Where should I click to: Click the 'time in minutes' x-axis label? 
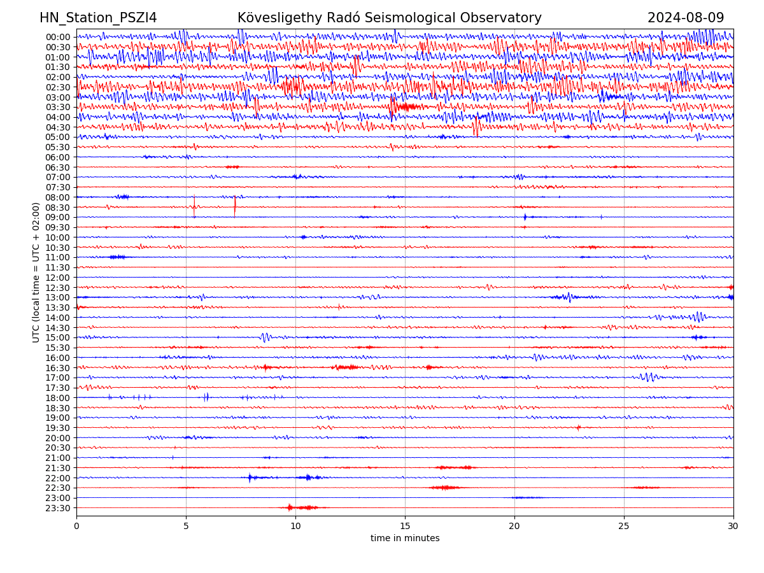click(x=405, y=539)
